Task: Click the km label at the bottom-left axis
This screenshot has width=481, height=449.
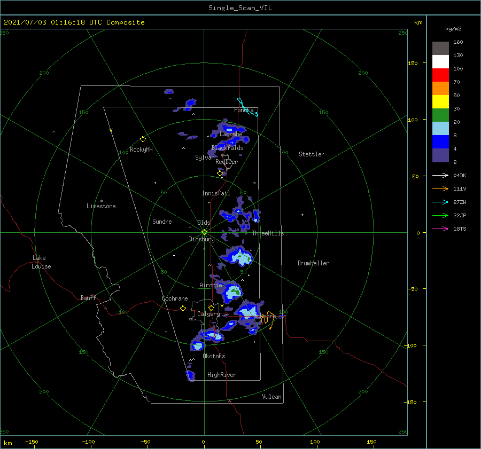Action: tap(8, 443)
